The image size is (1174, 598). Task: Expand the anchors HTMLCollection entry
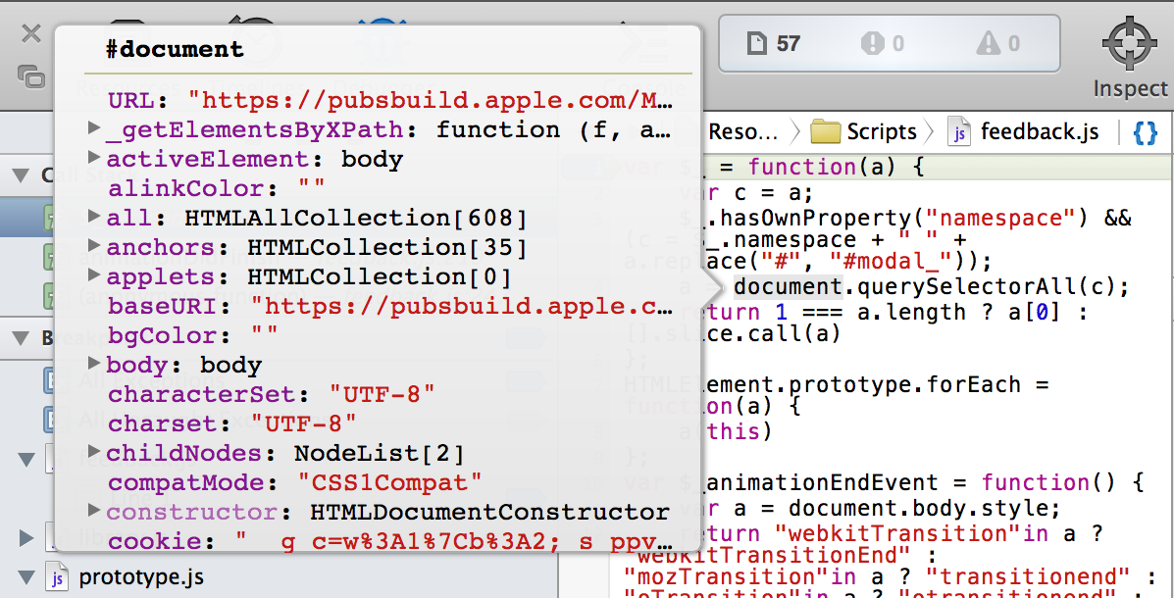(94, 246)
